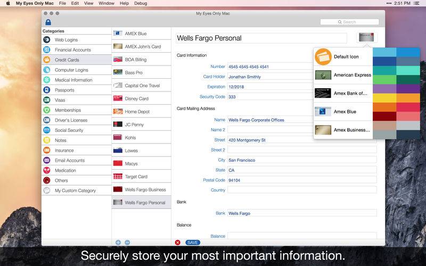Select the Memberships category icon
Image resolution: width=426 pixels, height=266 pixels.
[47, 110]
